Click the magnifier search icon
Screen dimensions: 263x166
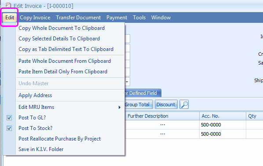pyautogui.click(x=184, y=105)
